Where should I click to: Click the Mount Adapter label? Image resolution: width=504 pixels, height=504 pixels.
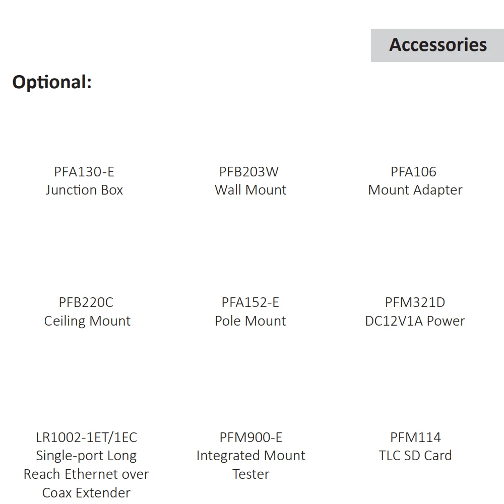click(x=415, y=190)
